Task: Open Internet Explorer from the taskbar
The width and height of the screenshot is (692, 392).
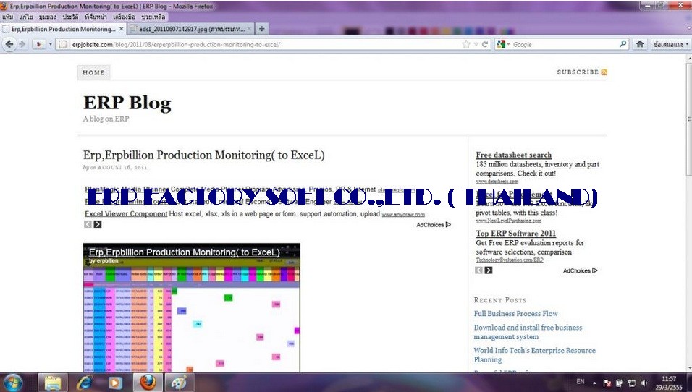Action: 85,381
